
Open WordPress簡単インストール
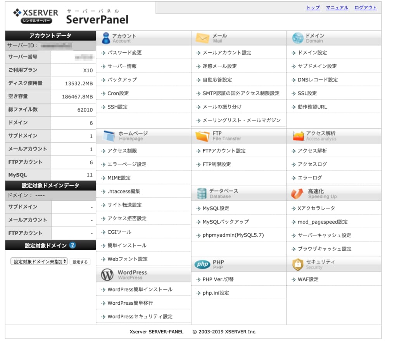click(140, 290)
